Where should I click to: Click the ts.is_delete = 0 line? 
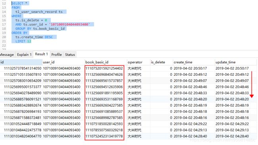[31, 20]
